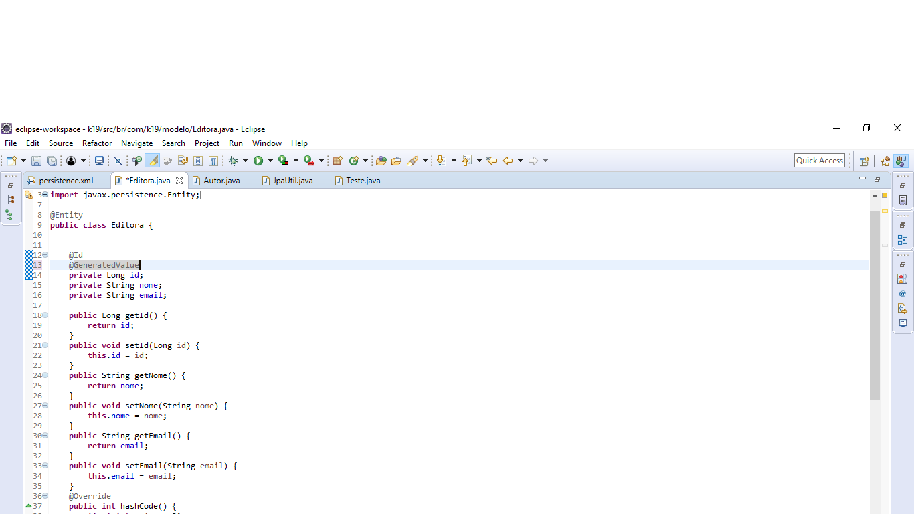This screenshot has width=914, height=514.
Task: Collapse the getId method fold on line 18
Action: (45, 315)
